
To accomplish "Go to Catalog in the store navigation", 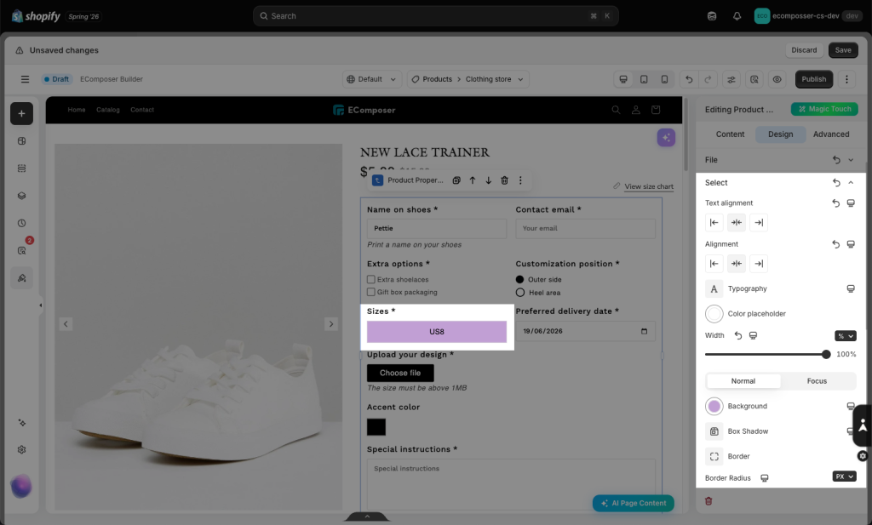I will coord(108,110).
